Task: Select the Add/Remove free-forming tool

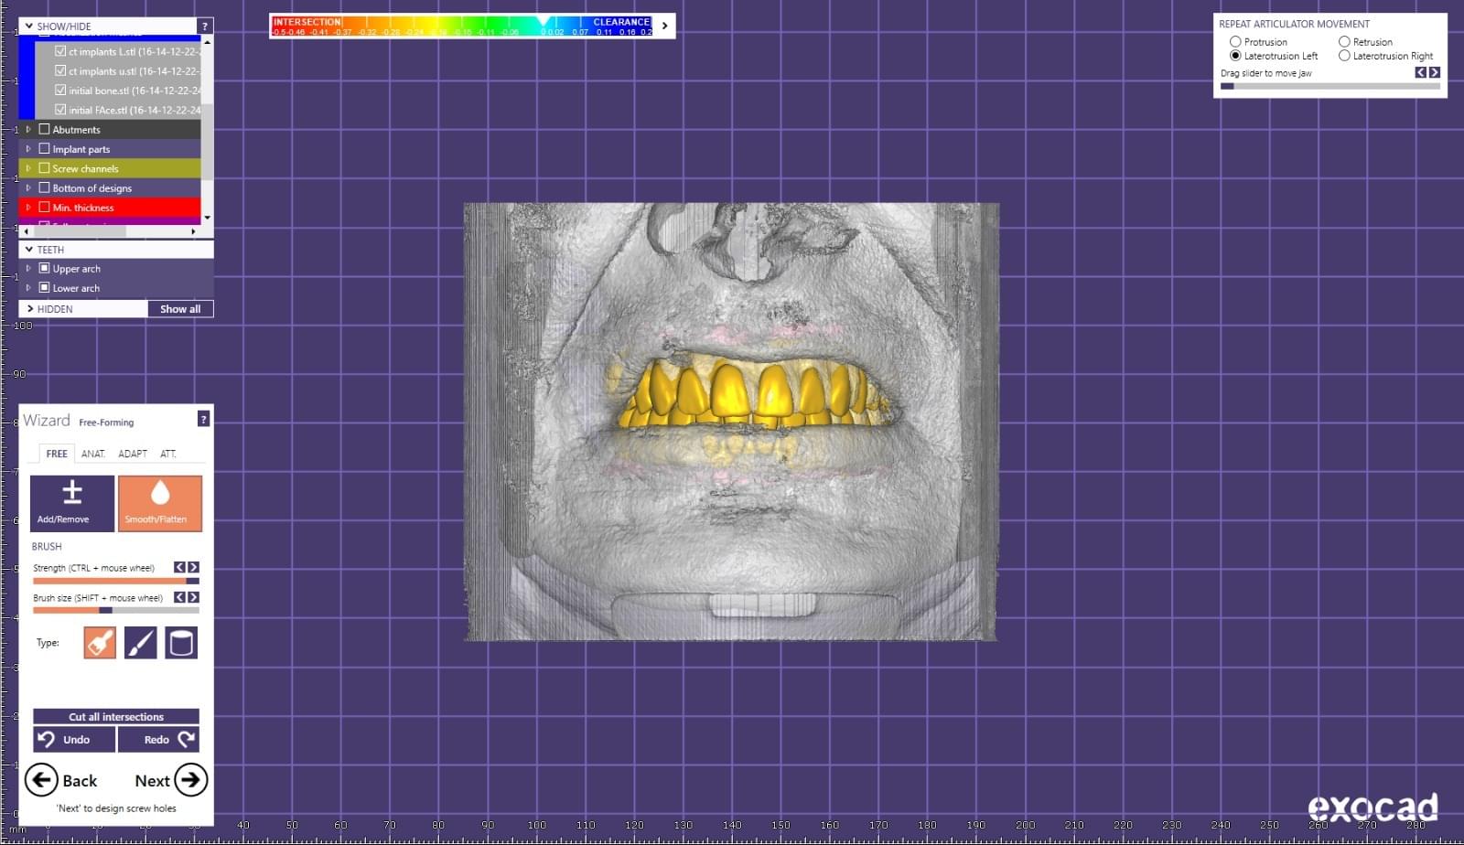Action: click(71, 502)
